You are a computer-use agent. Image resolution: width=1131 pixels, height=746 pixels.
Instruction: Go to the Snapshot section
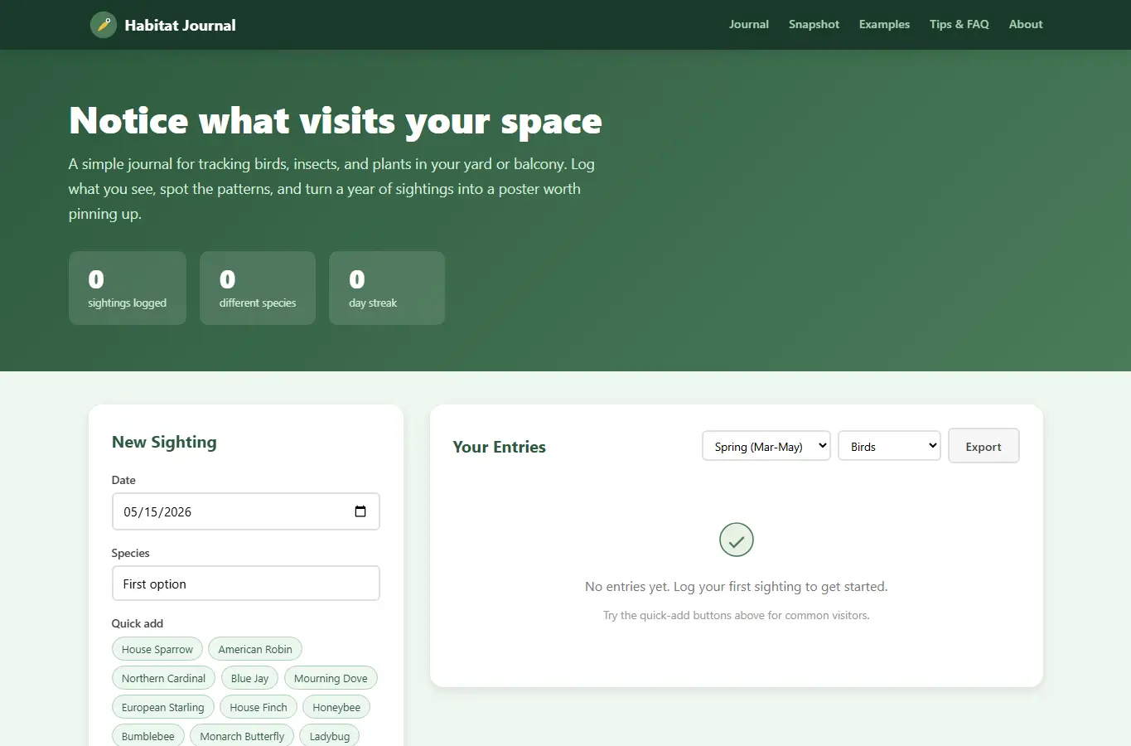coord(814,24)
